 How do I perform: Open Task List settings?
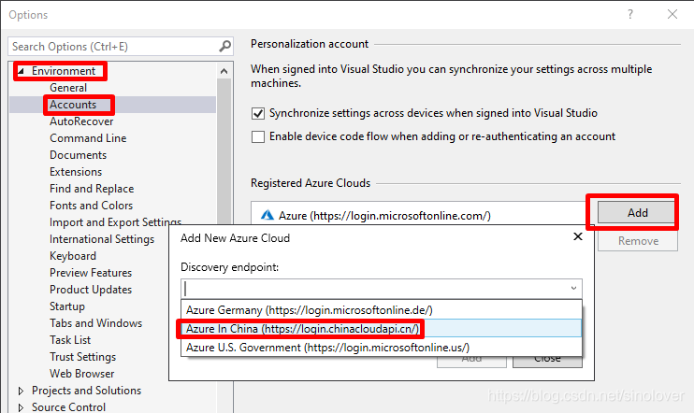pyautogui.click(x=70, y=339)
